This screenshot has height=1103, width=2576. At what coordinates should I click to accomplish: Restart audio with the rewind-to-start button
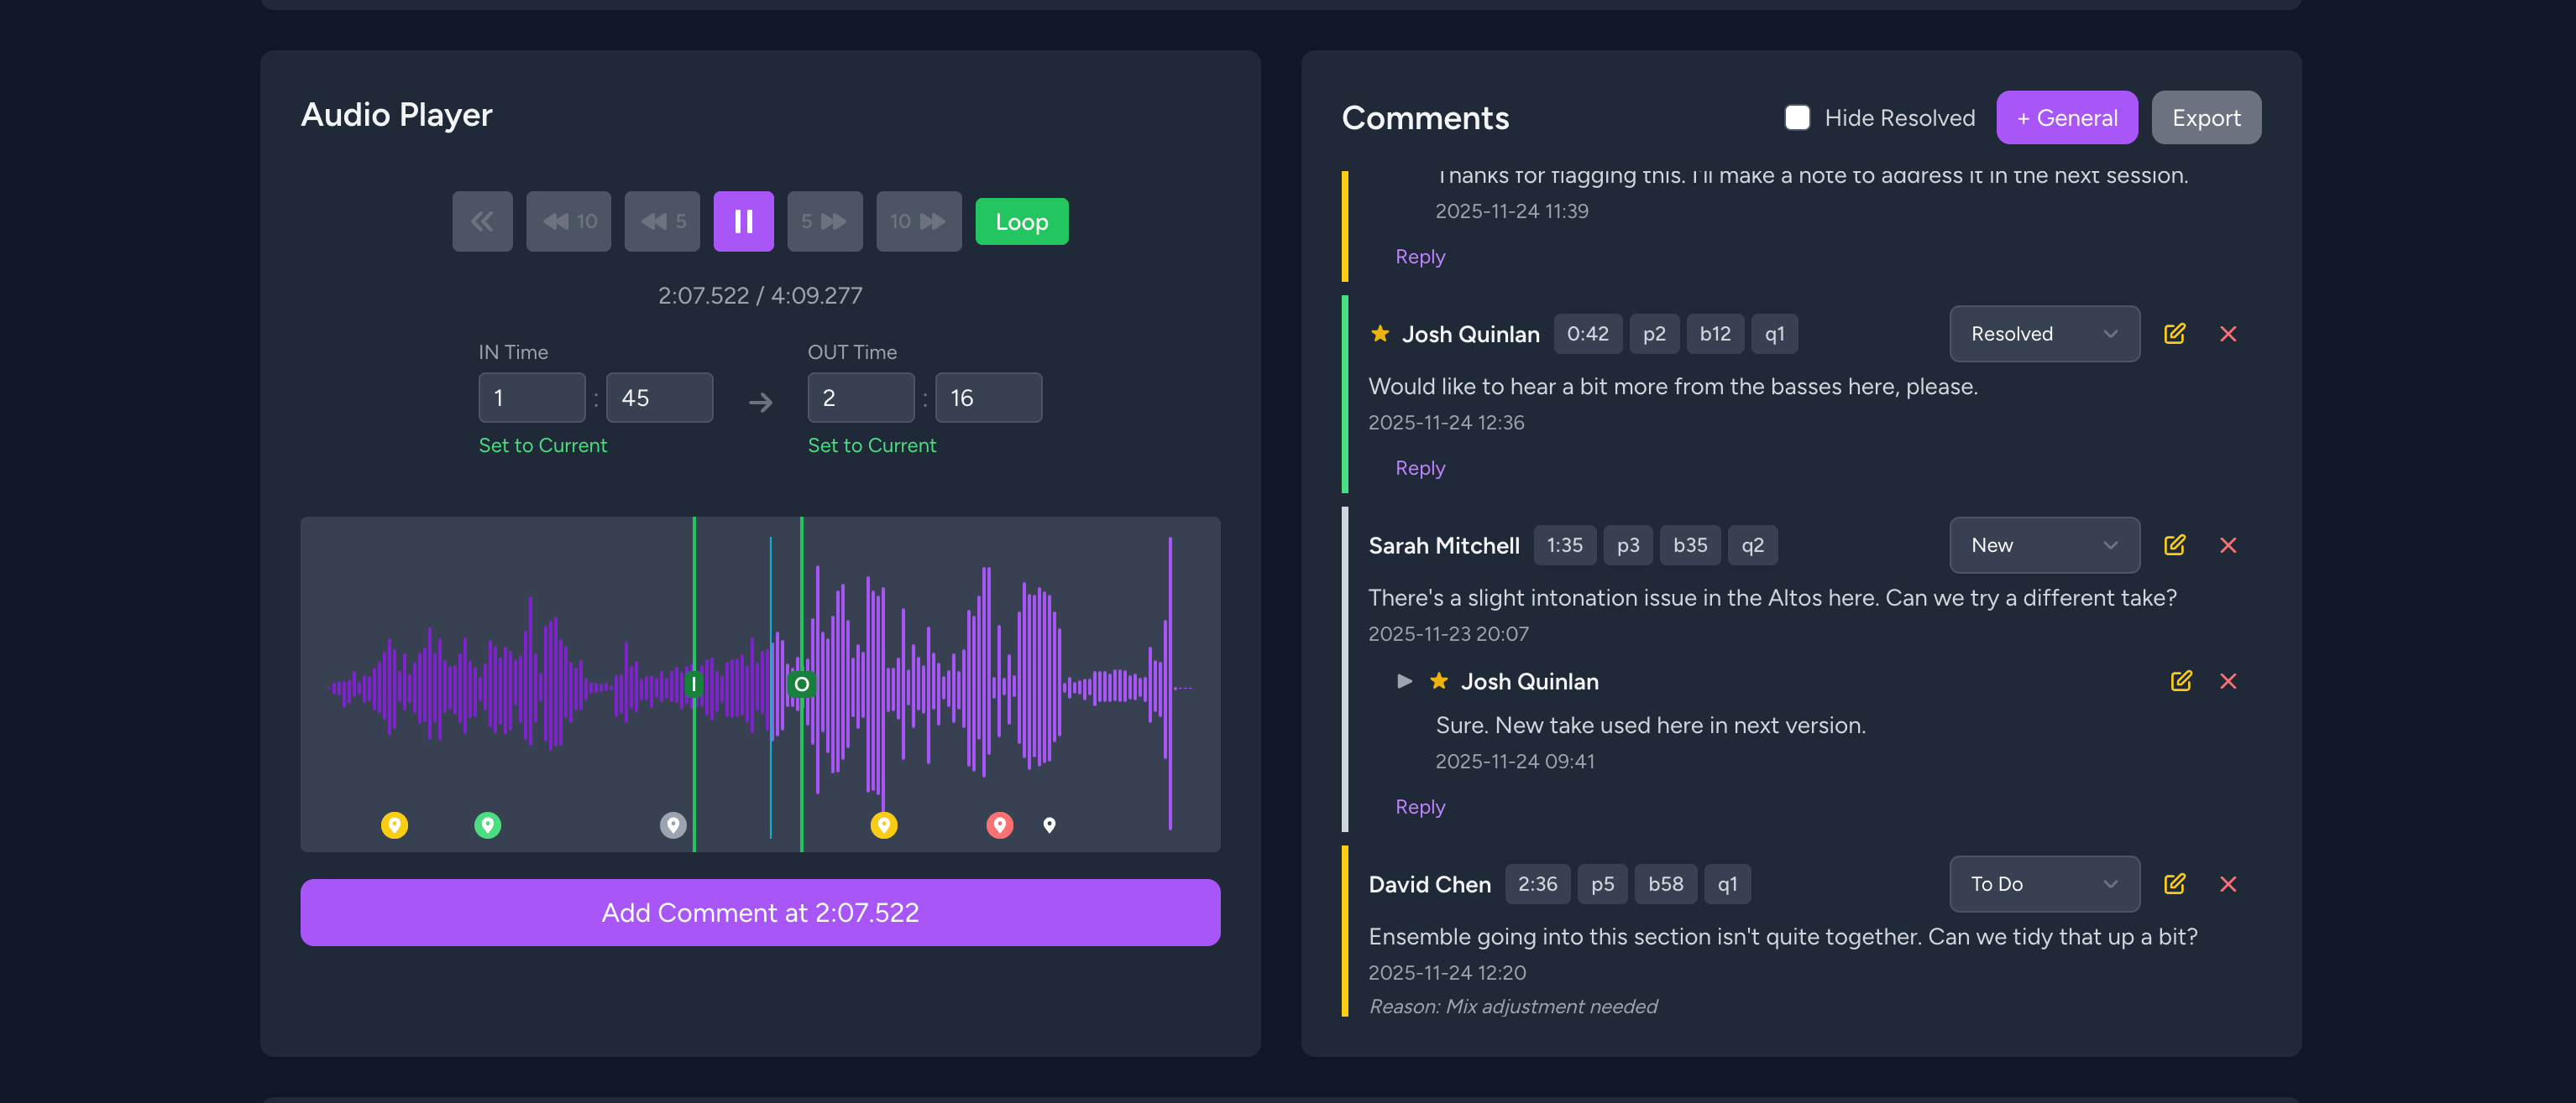482,221
